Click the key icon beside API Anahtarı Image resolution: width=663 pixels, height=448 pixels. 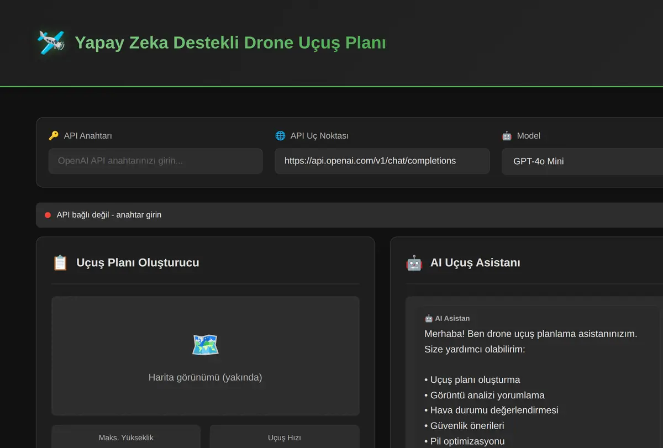(x=54, y=135)
